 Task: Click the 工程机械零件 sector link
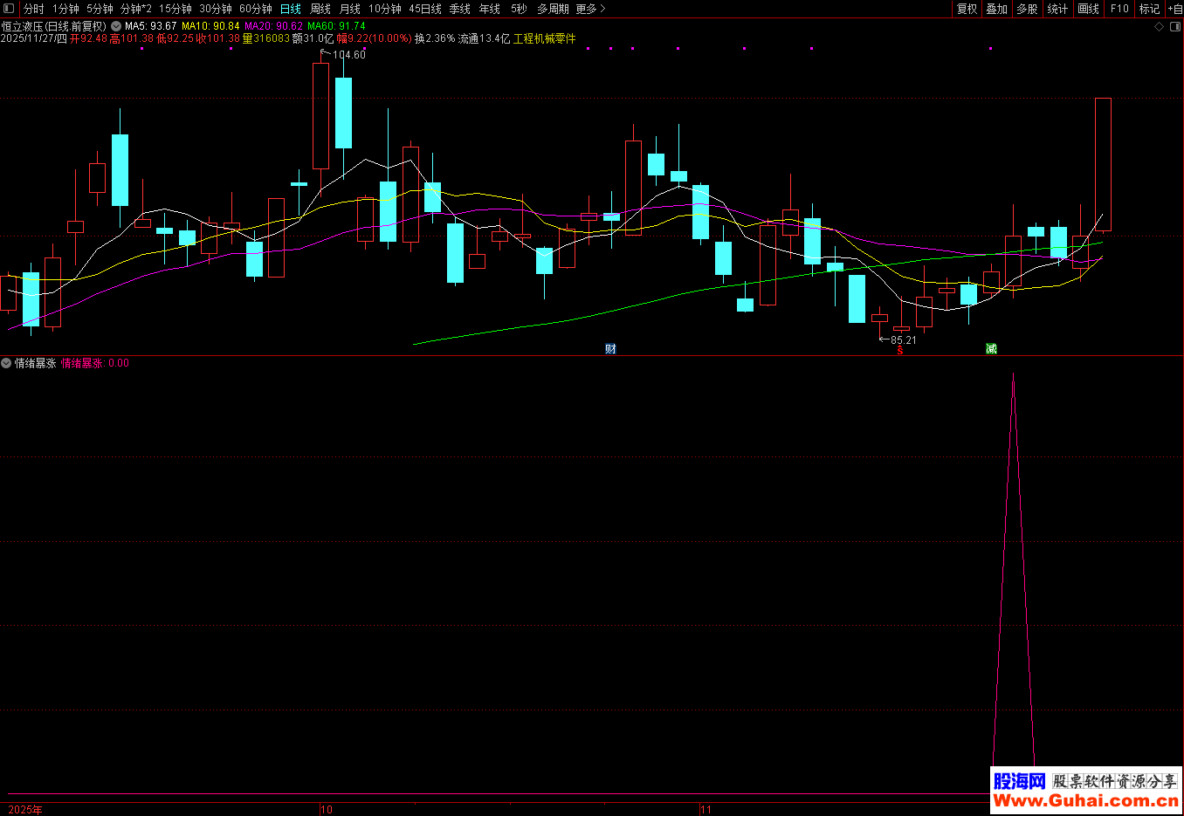click(544, 38)
